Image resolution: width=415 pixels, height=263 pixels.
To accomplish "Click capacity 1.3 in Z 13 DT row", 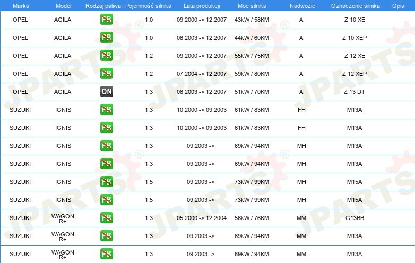I will tap(149, 92).
